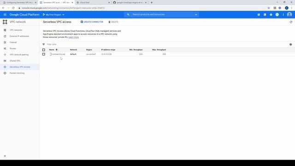The image size is (295, 166).
Task: Open the notifications icon in the header
Action: pos(277,15)
